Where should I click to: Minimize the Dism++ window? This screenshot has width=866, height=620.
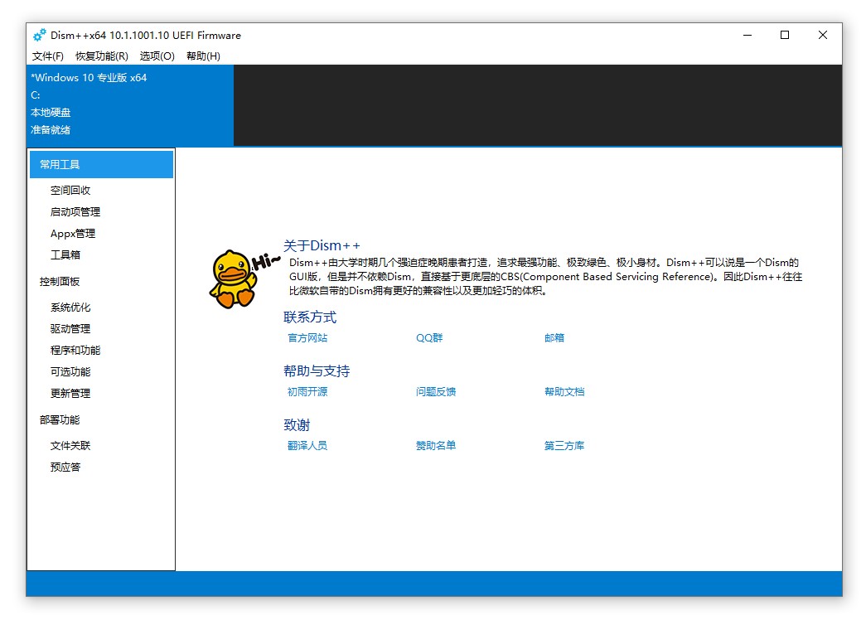coord(747,35)
